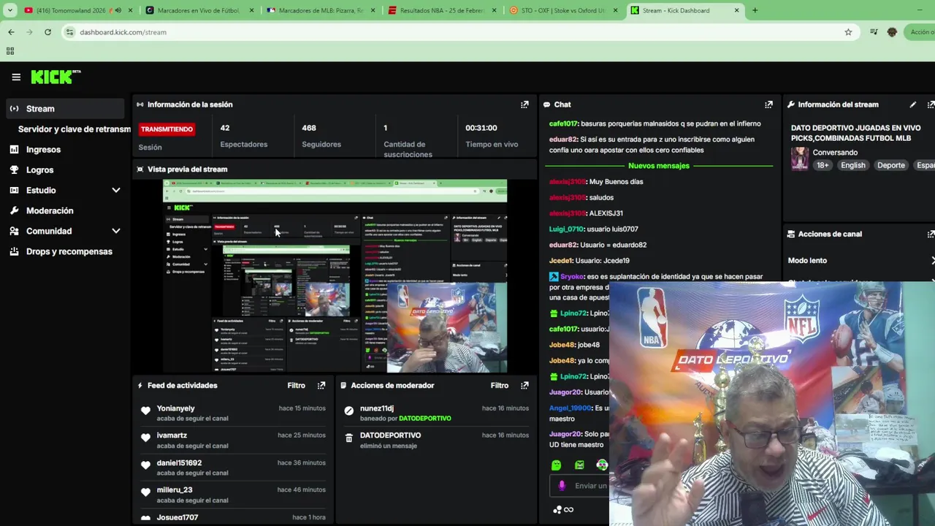This screenshot has width=935, height=526.
Task: Click the stream title DATO DEPORTIVO JUGADAS EN VIVO
Action: (855, 133)
